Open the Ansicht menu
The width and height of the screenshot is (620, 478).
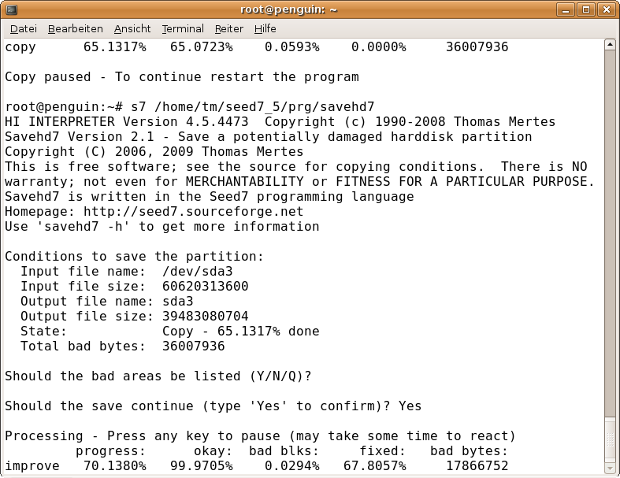point(132,29)
